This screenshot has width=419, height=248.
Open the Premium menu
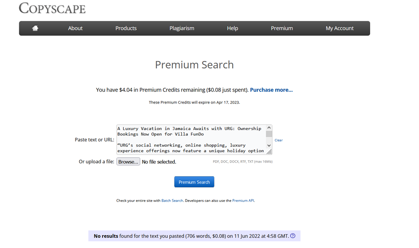(282, 28)
